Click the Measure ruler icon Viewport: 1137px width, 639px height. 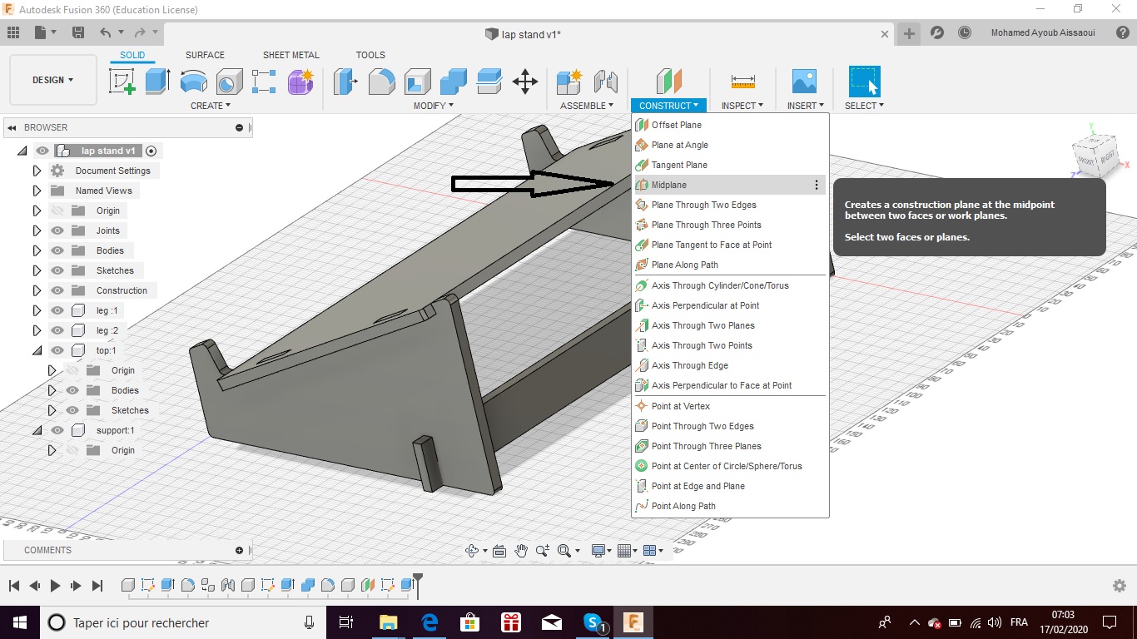742,82
